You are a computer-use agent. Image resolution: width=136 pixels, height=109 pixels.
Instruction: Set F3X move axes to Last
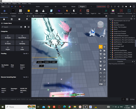[x=54, y=62]
